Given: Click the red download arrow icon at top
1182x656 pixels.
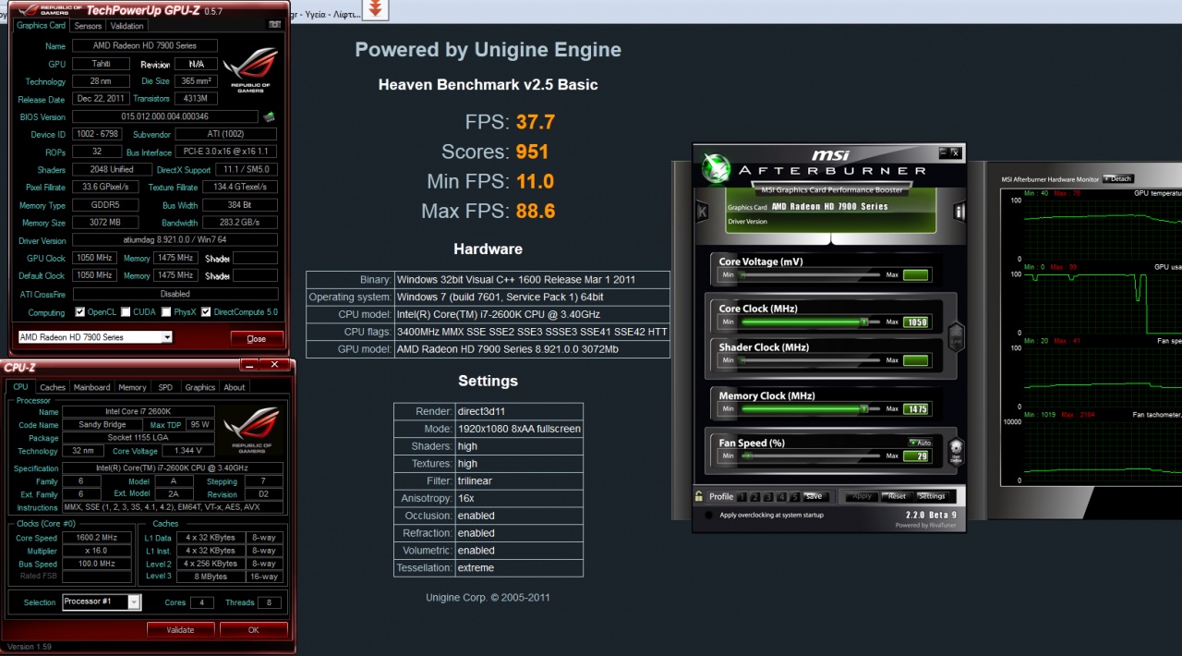Looking at the screenshot, I should tap(374, 9).
